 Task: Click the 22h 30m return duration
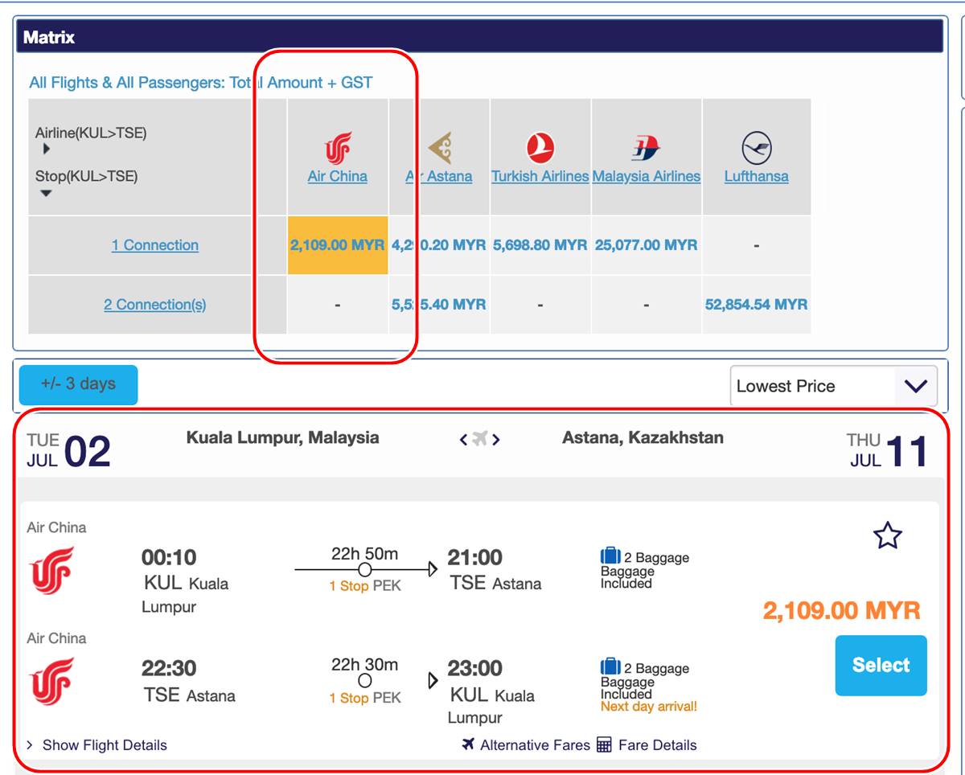[364, 665]
